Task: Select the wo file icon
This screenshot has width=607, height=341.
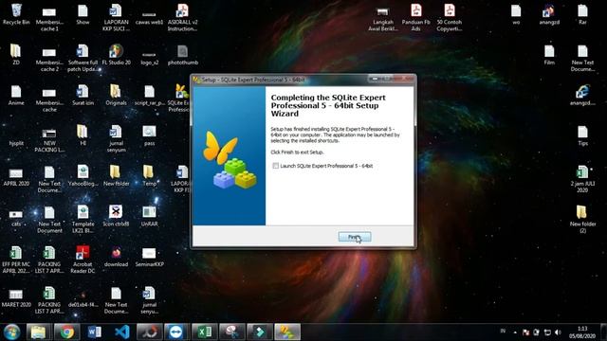Action: click(516, 14)
